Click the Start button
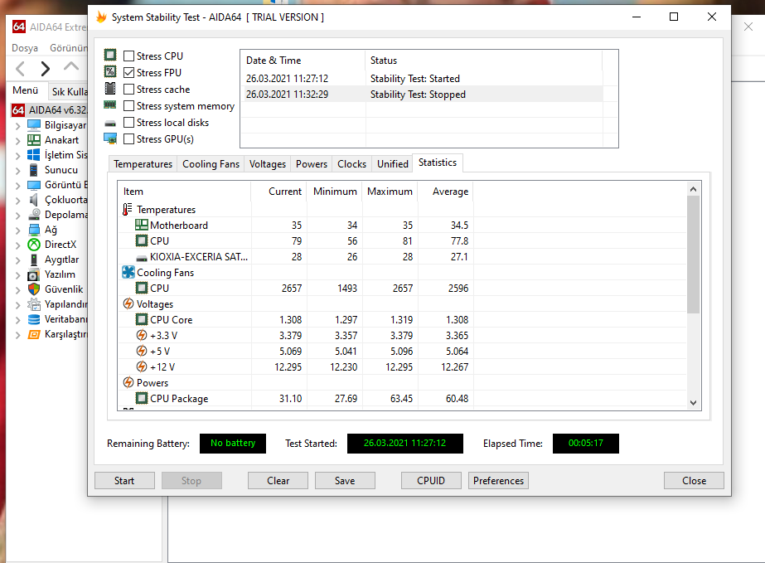Screen dimensions: 765x563 click(124, 480)
